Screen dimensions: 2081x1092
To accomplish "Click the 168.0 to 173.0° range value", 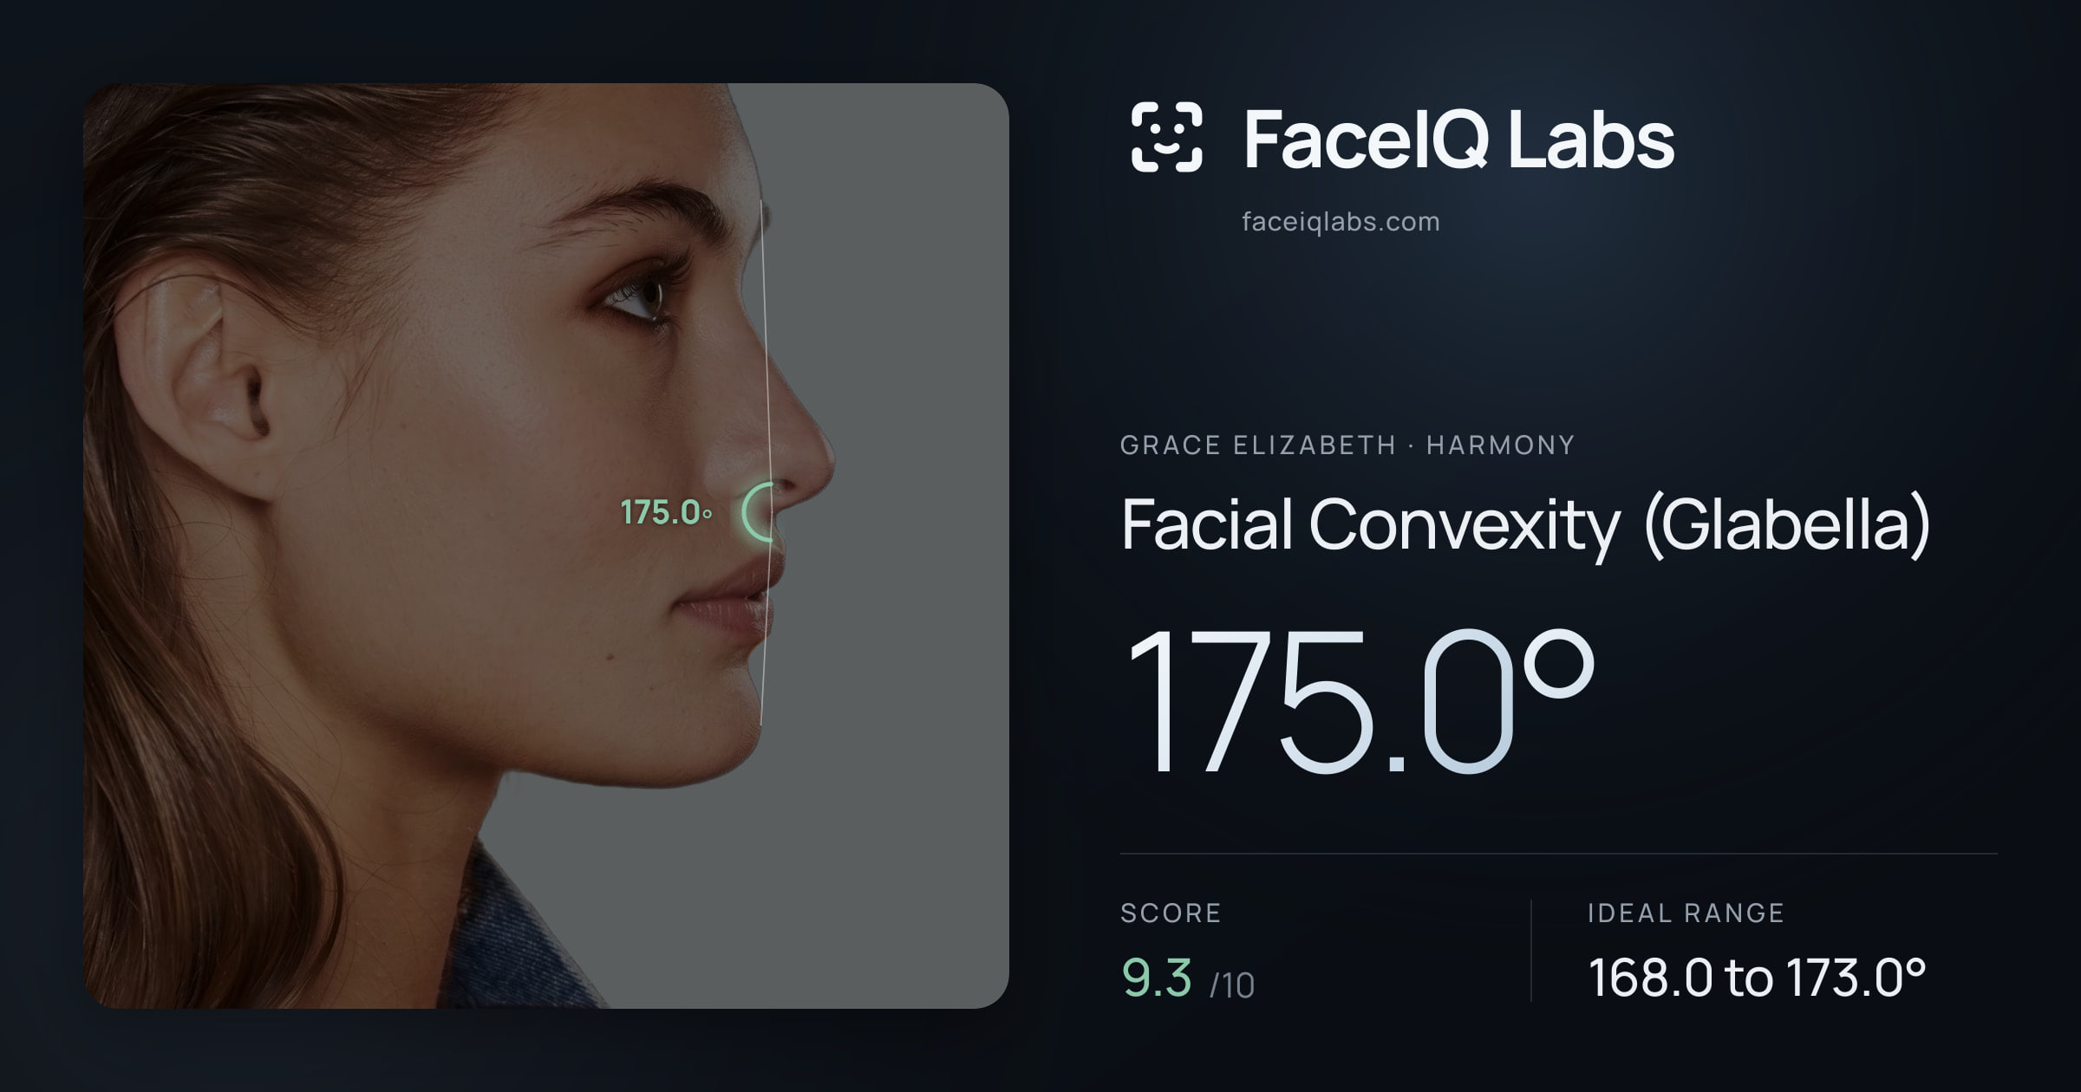I will click(x=1757, y=978).
